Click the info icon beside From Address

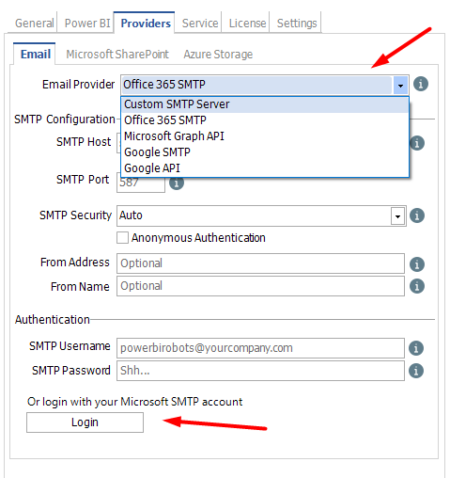(x=417, y=264)
